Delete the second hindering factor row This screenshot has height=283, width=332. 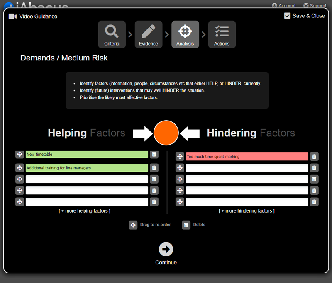pyautogui.click(x=315, y=168)
